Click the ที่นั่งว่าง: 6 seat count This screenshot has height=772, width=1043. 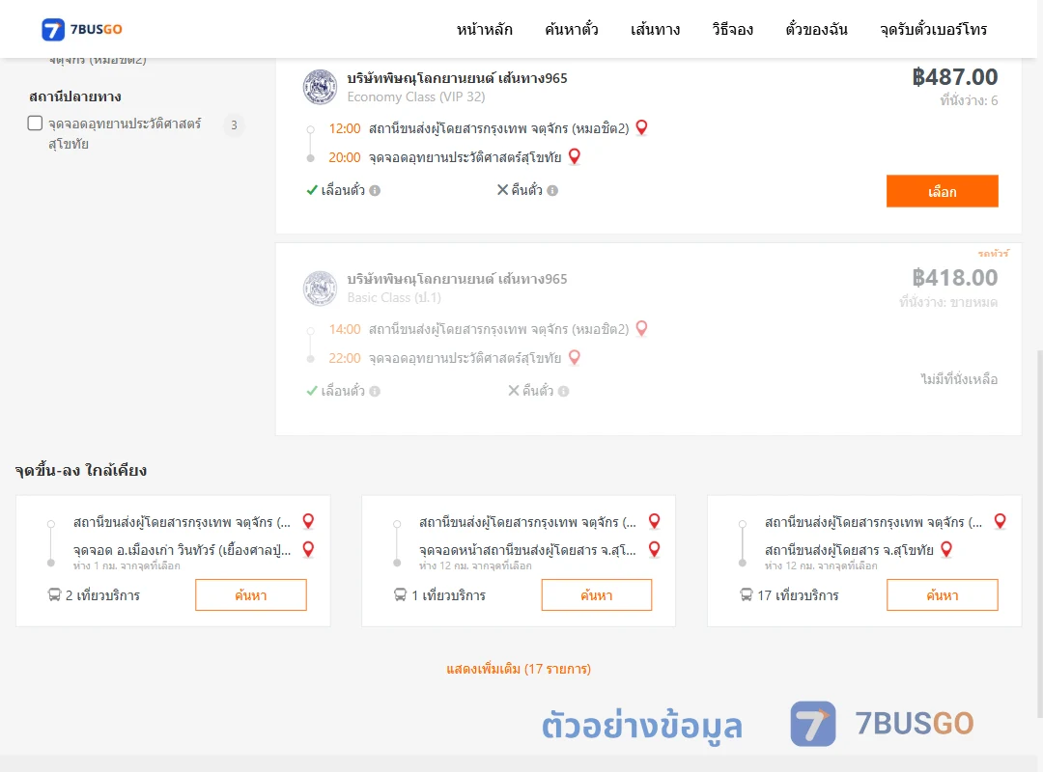click(969, 101)
